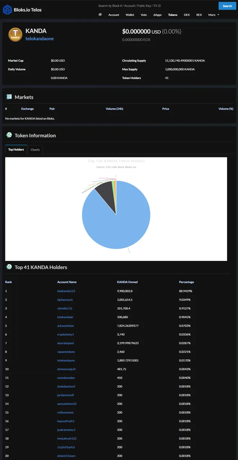Focus the block/account search field
The image size is (238, 460).
click(157, 6)
